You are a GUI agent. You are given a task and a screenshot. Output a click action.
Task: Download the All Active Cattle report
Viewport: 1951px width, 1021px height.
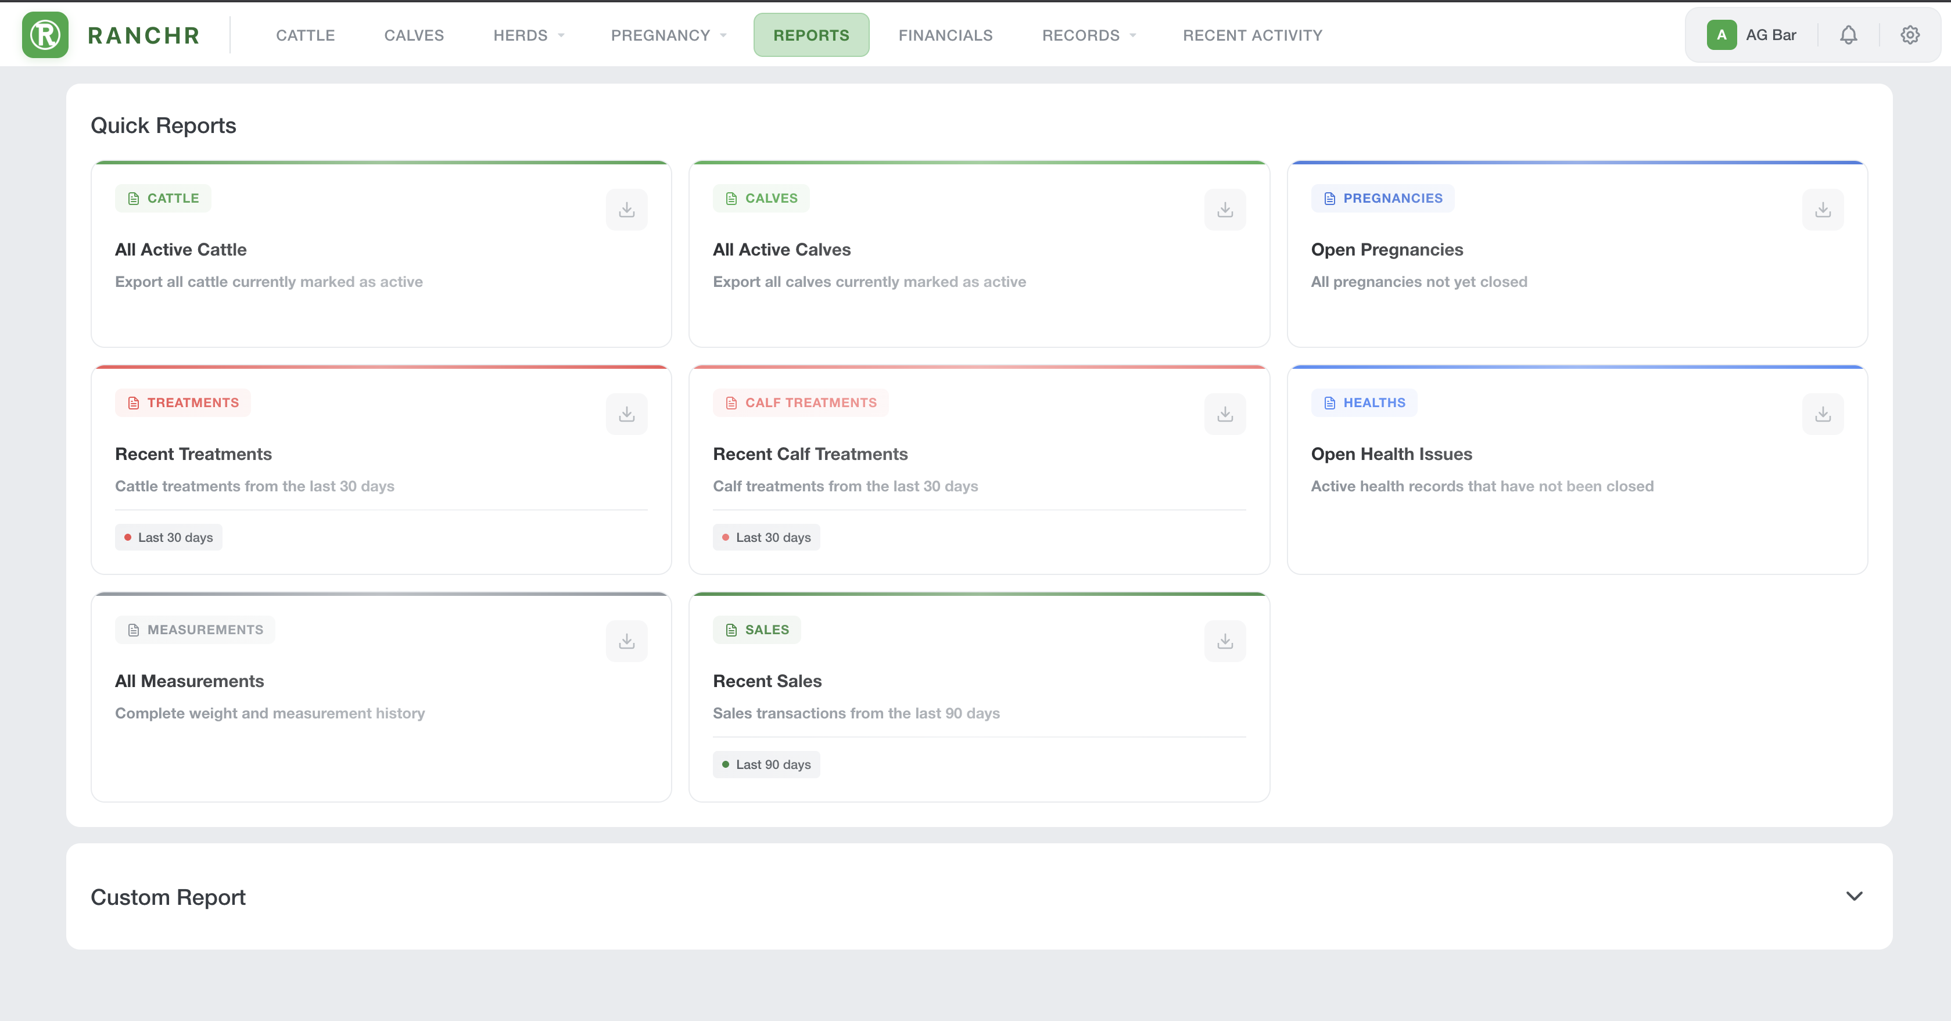pyautogui.click(x=626, y=210)
